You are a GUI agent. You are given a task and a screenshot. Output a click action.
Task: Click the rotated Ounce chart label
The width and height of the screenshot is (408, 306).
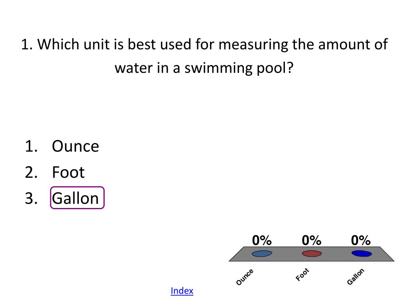click(245, 277)
